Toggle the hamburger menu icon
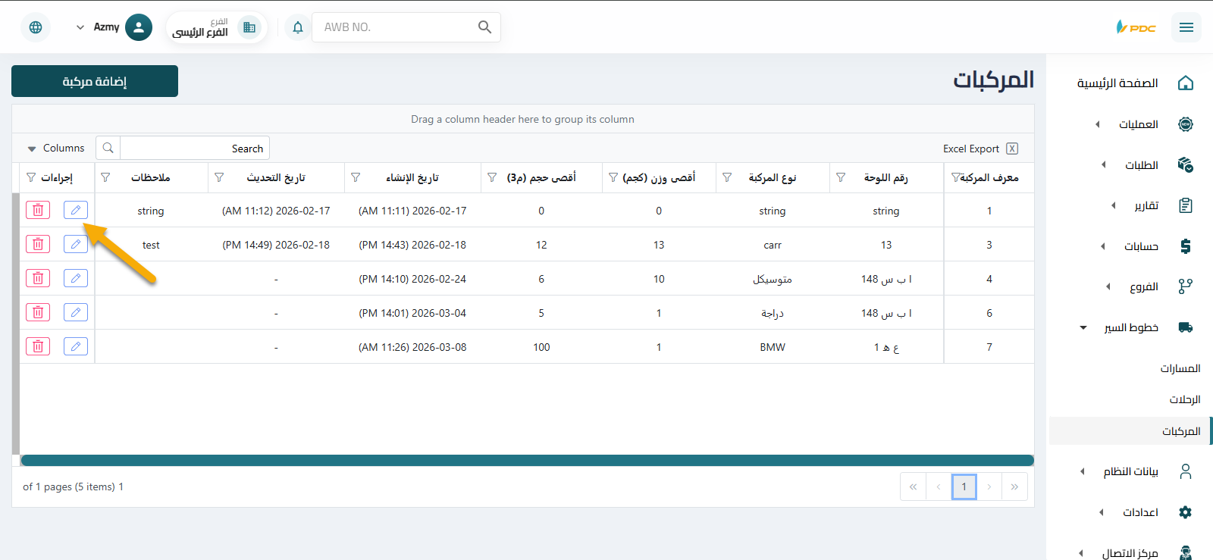This screenshot has width=1213, height=560. click(1186, 27)
